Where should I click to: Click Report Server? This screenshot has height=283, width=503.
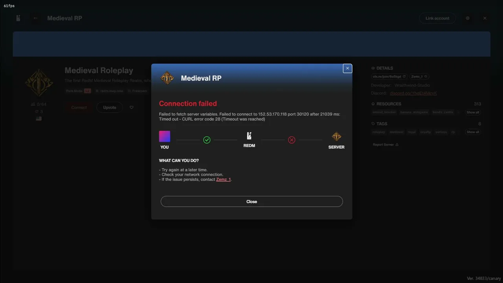(386, 145)
